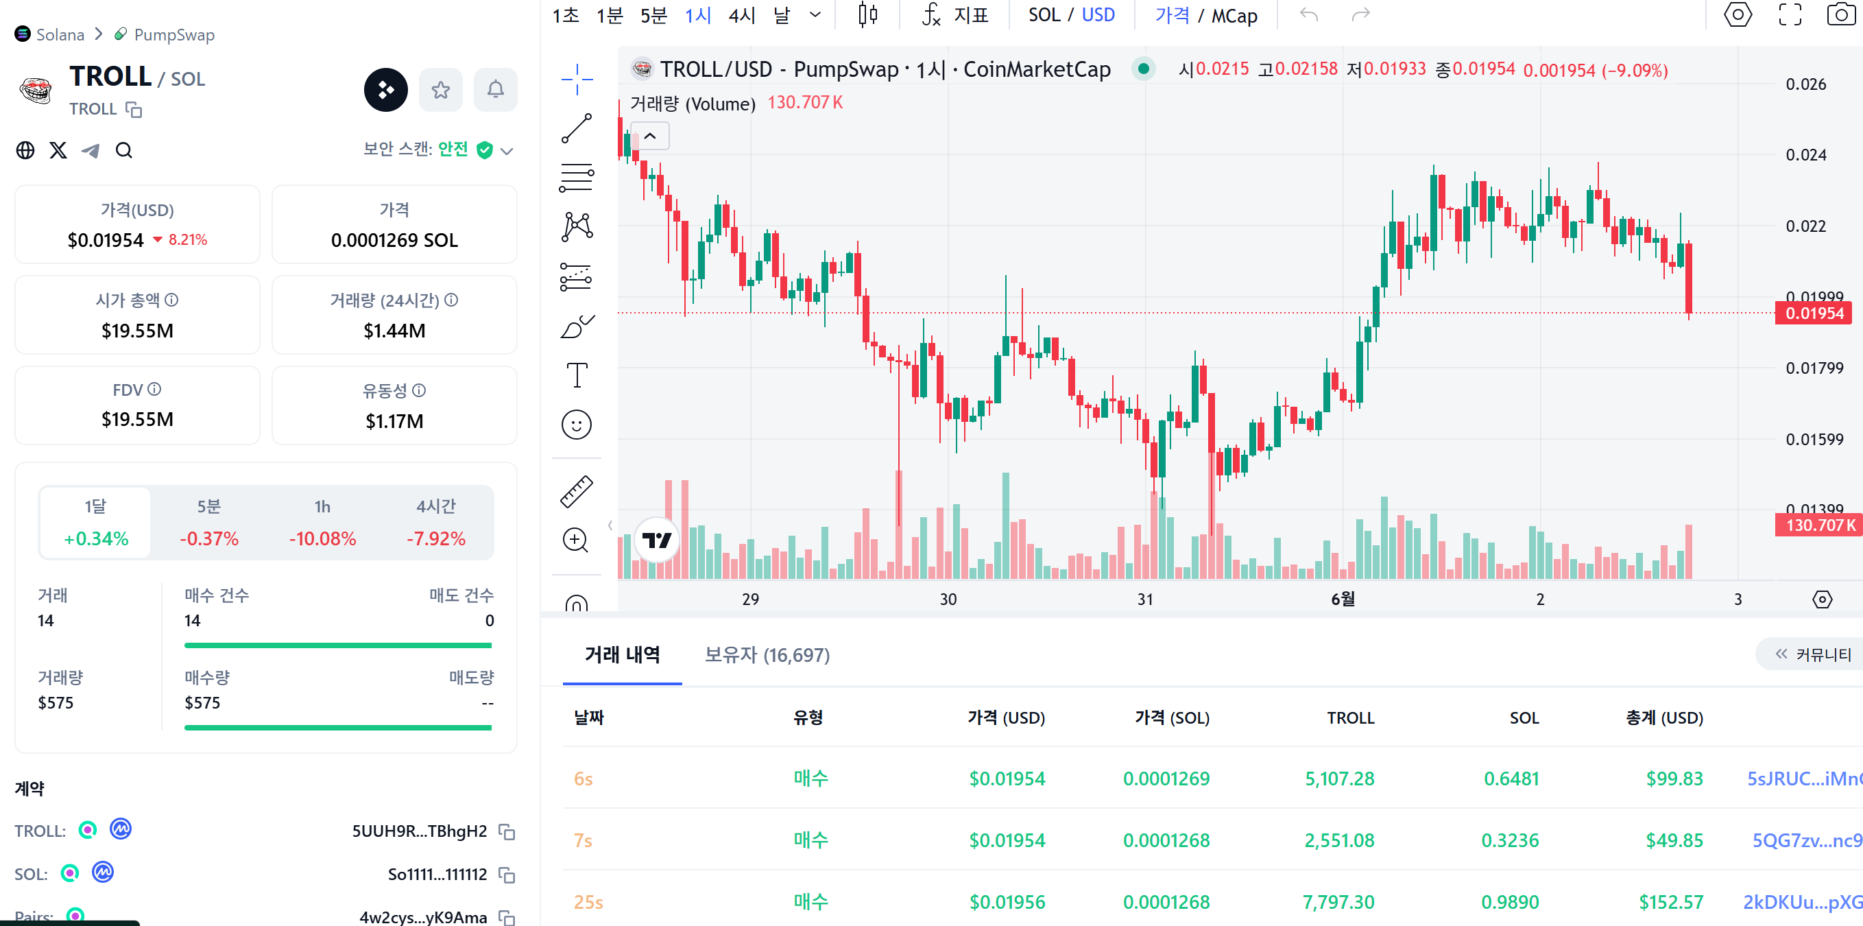Open the forecasting and measurement tools

(577, 276)
